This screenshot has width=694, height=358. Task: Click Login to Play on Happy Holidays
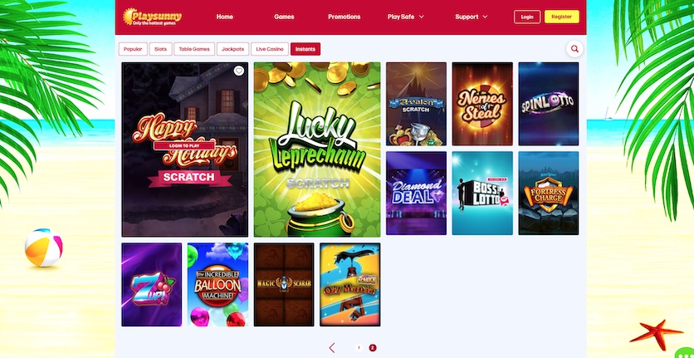pos(184,145)
